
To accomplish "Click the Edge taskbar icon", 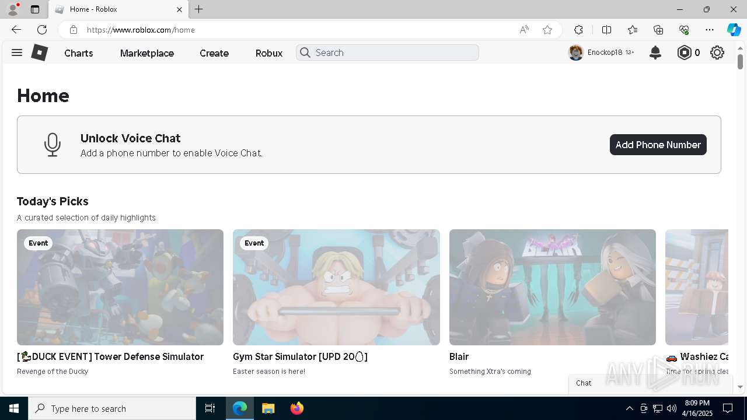I will (x=240, y=408).
